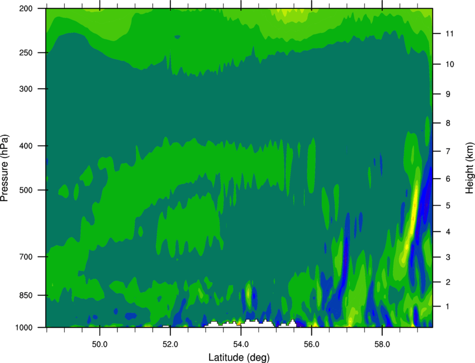Viewport: 475px width, 363px height.
Task: Click the 7 km height label
Action: coord(448,151)
